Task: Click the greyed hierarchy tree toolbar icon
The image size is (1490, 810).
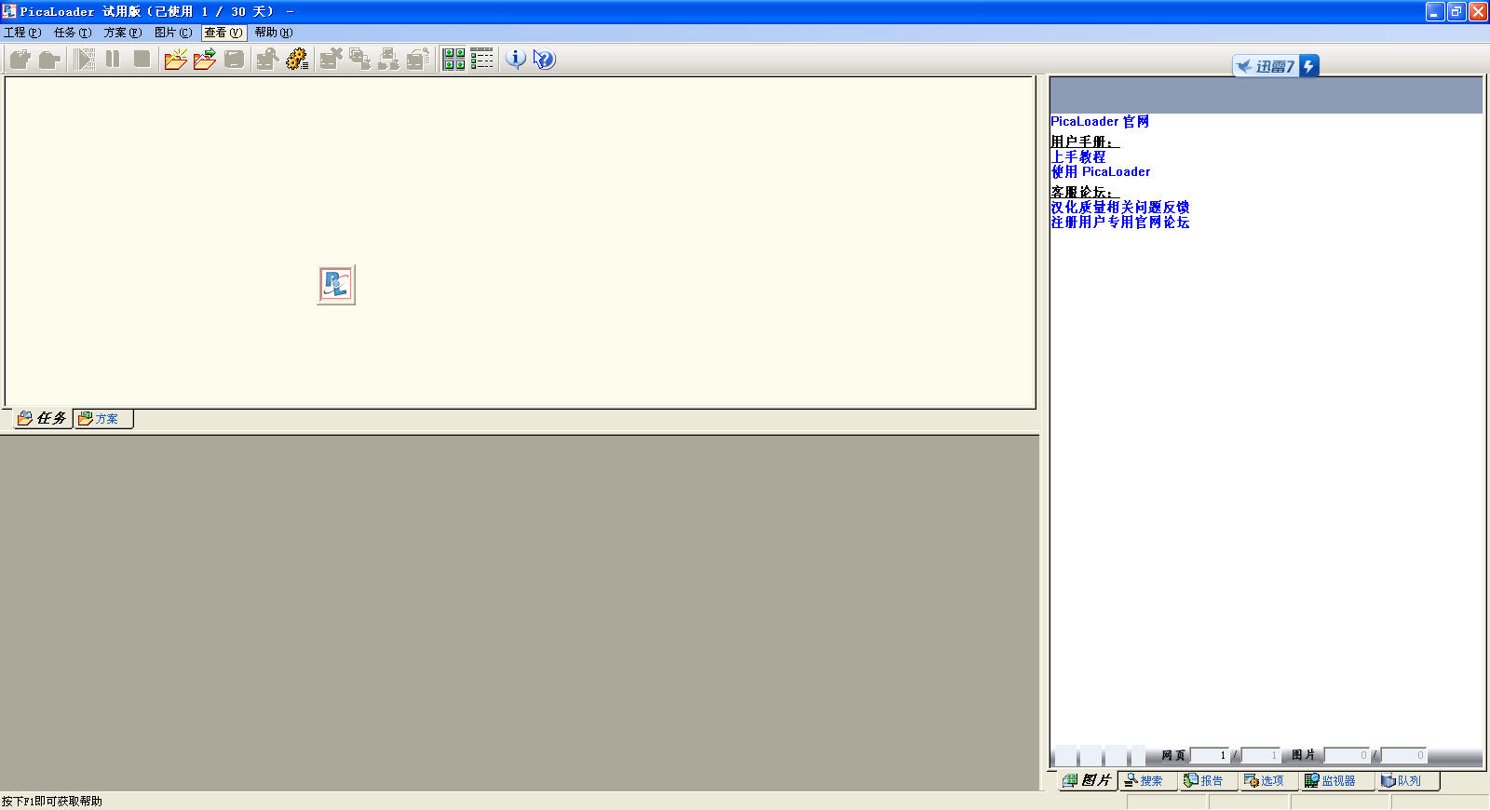Action: [388, 60]
